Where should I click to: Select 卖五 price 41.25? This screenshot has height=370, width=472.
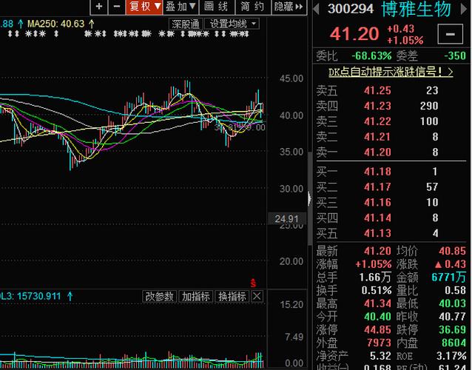click(x=377, y=90)
